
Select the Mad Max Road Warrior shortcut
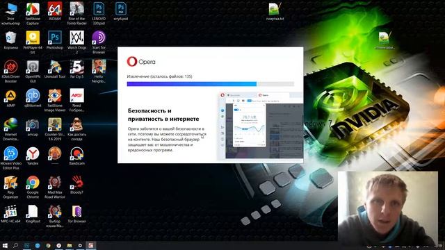pyautogui.click(x=55, y=187)
